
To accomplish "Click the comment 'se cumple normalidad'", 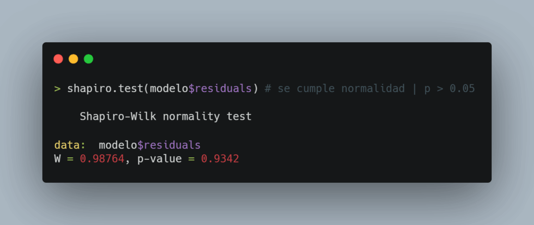I will click(341, 89).
